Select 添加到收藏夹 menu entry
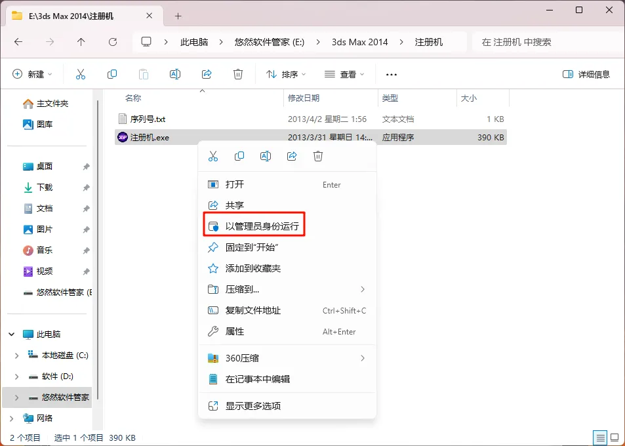The width and height of the screenshot is (625, 446). pos(287,268)
